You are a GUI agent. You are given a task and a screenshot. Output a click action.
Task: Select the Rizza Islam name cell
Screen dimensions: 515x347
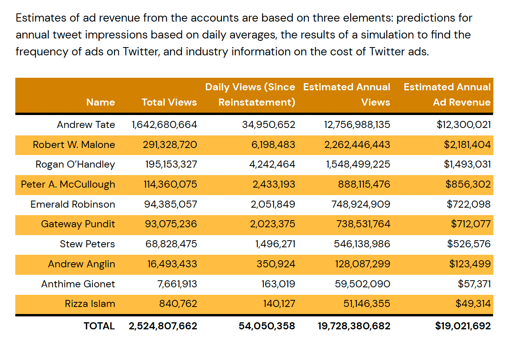click(x=90, y=304)
